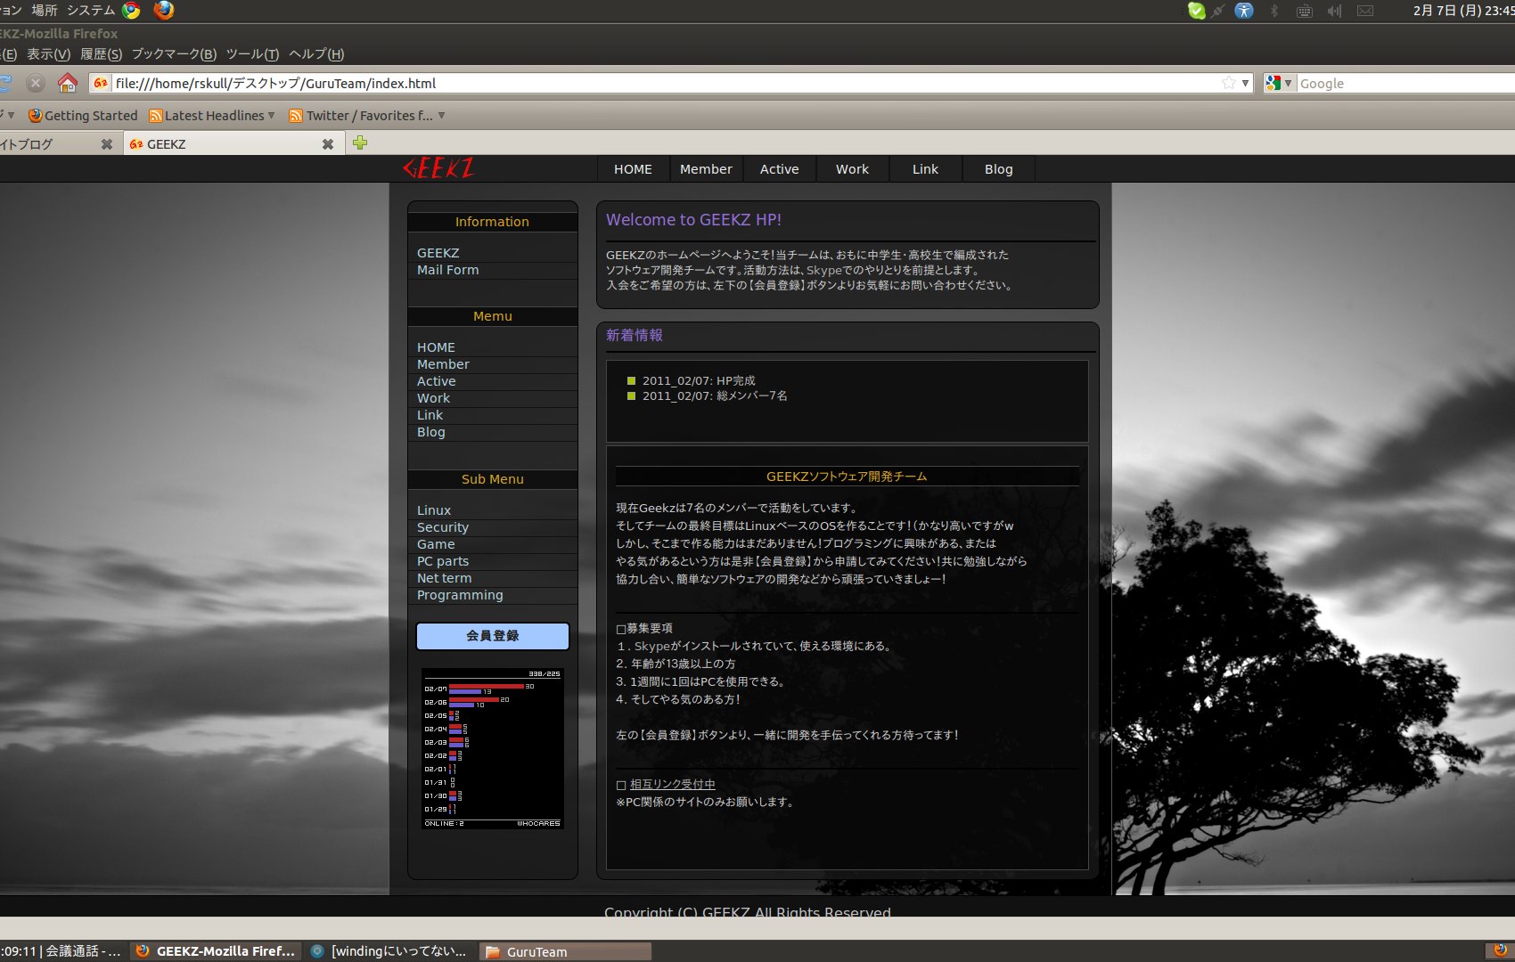The width and height of the screenshot is (1515, 962).
Task: Open the 場所 panel menu
Action: pyautogui.click(x=45, y=11)
